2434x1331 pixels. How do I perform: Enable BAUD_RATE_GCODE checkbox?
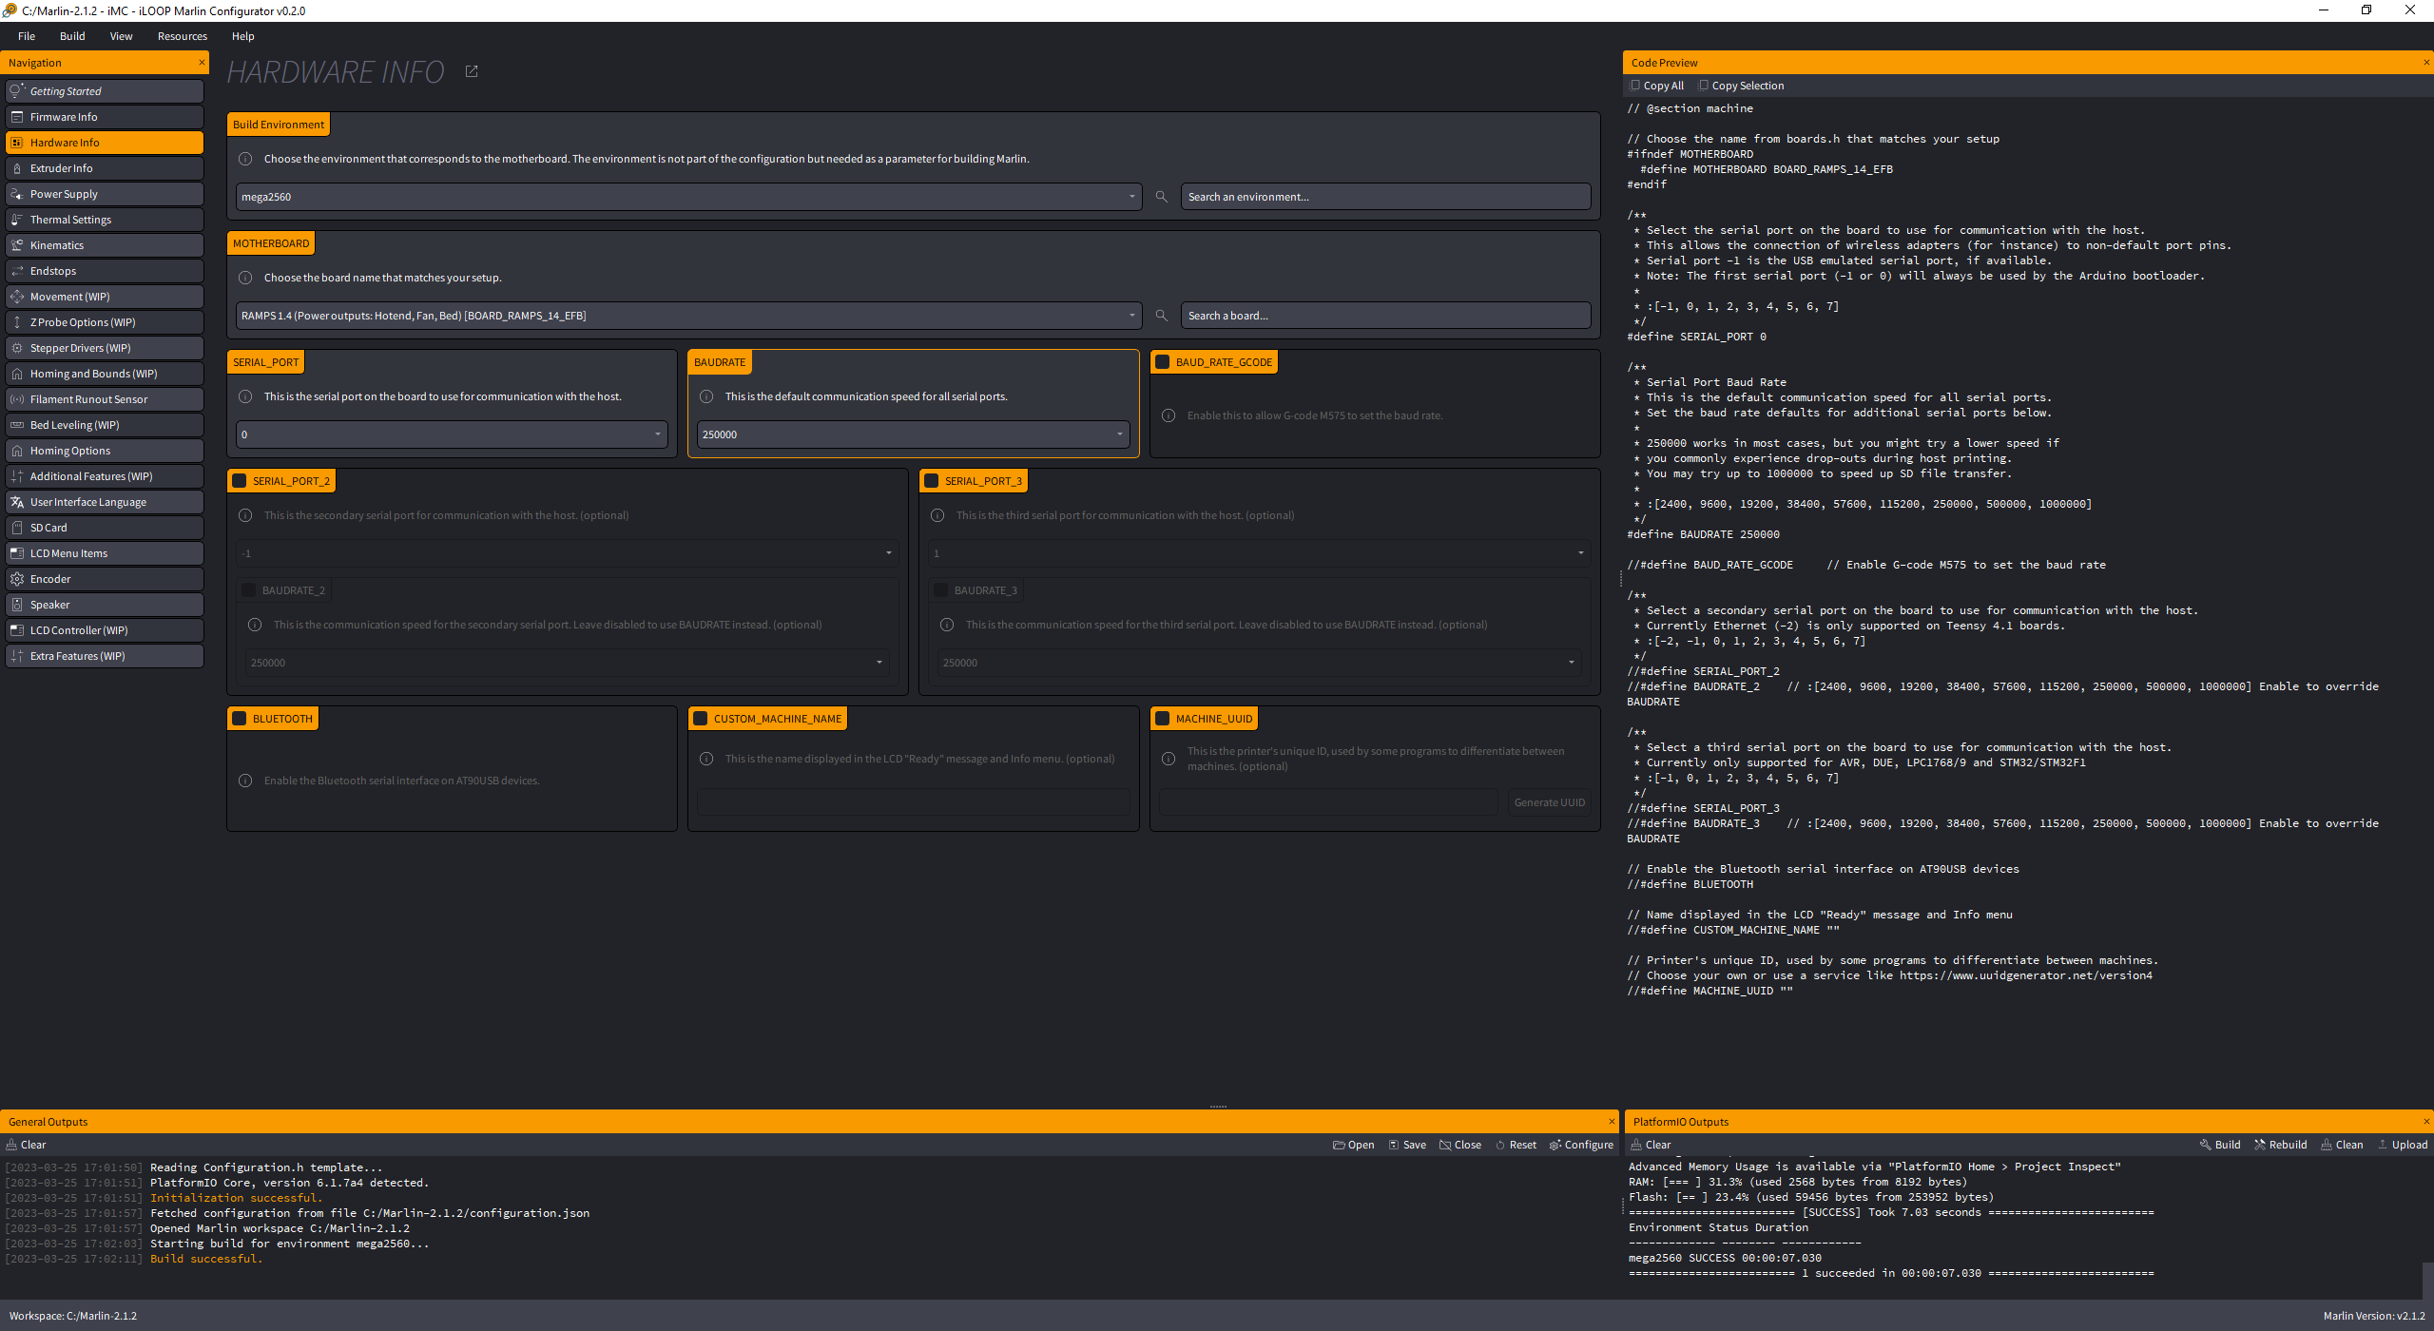(x=1162, y=362)
